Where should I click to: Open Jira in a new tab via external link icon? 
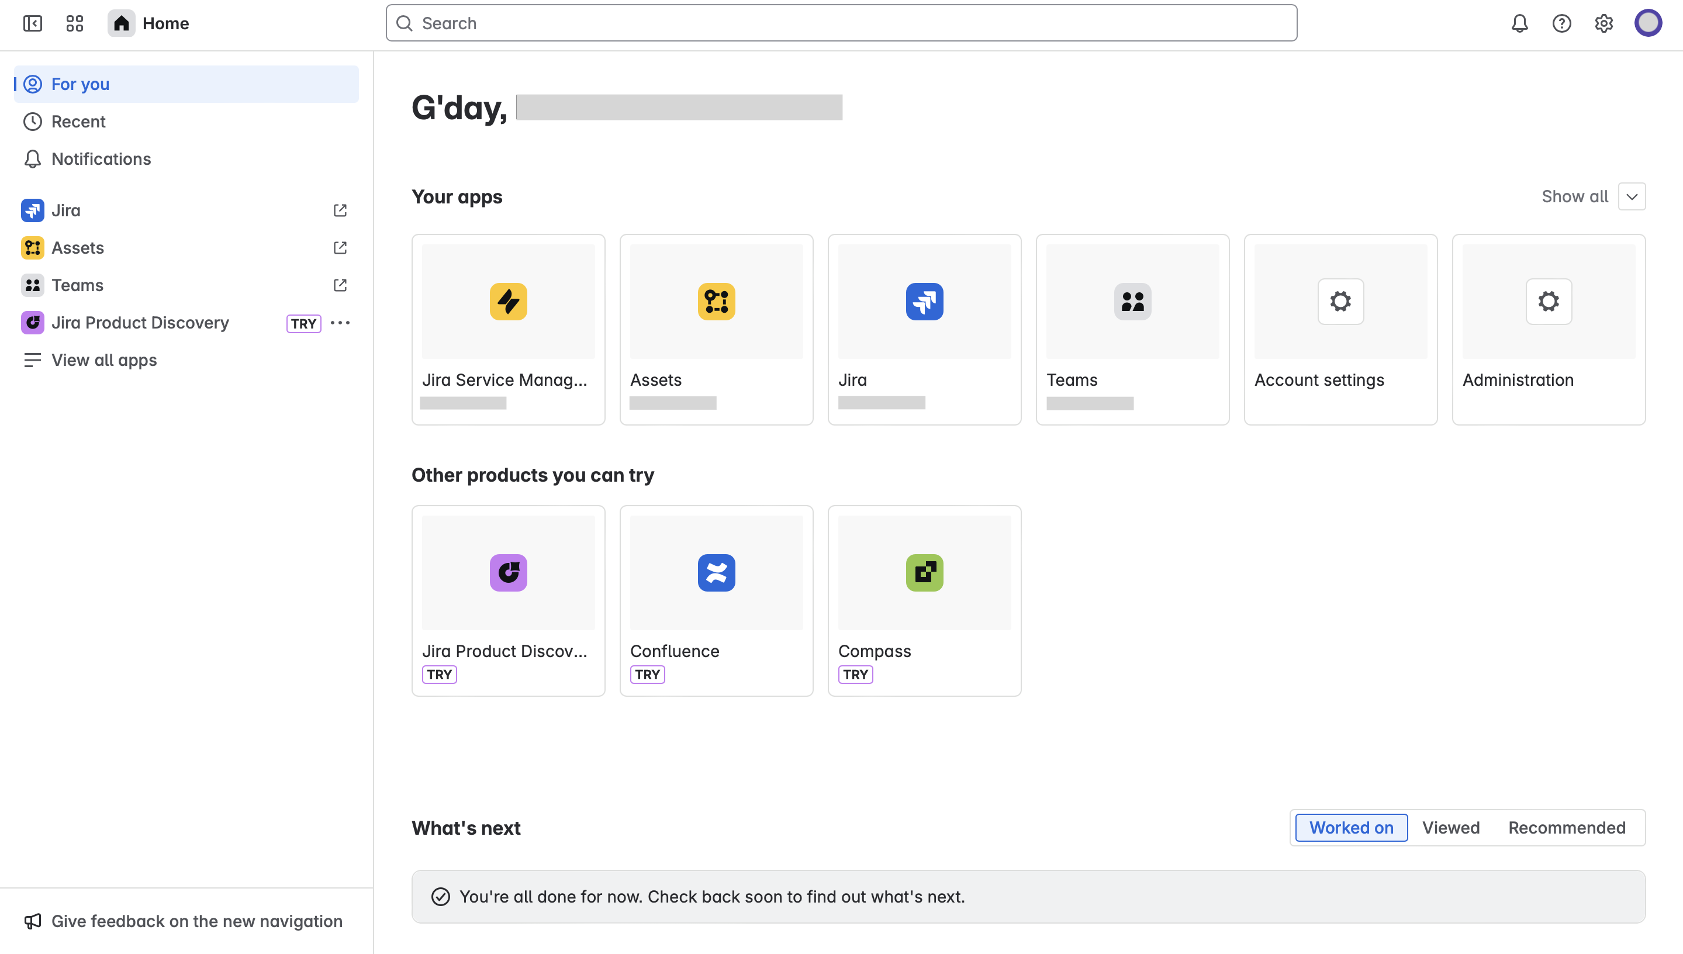point(340,210)
